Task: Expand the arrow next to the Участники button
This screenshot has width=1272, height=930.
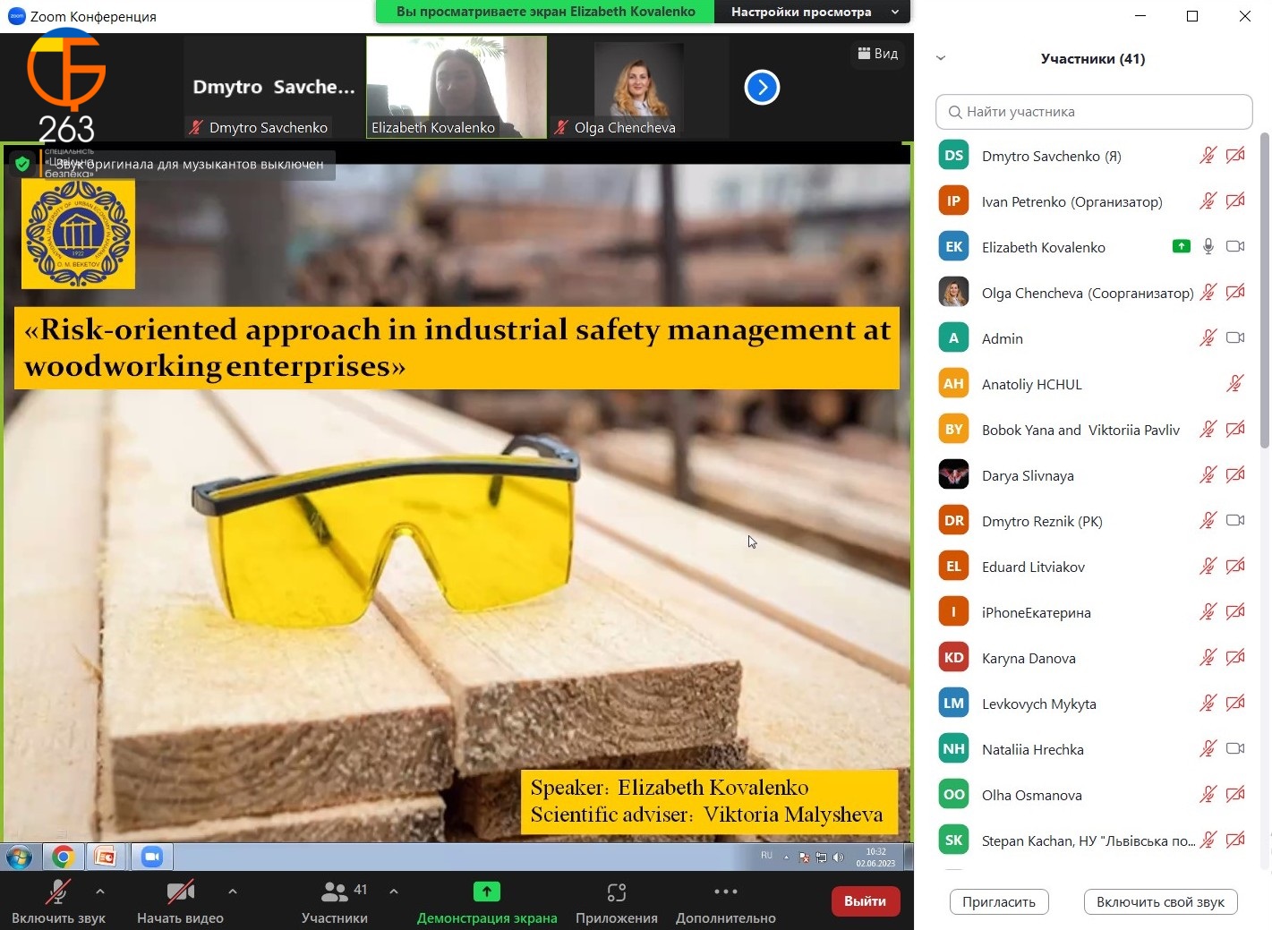Action: tap(394, 892)
